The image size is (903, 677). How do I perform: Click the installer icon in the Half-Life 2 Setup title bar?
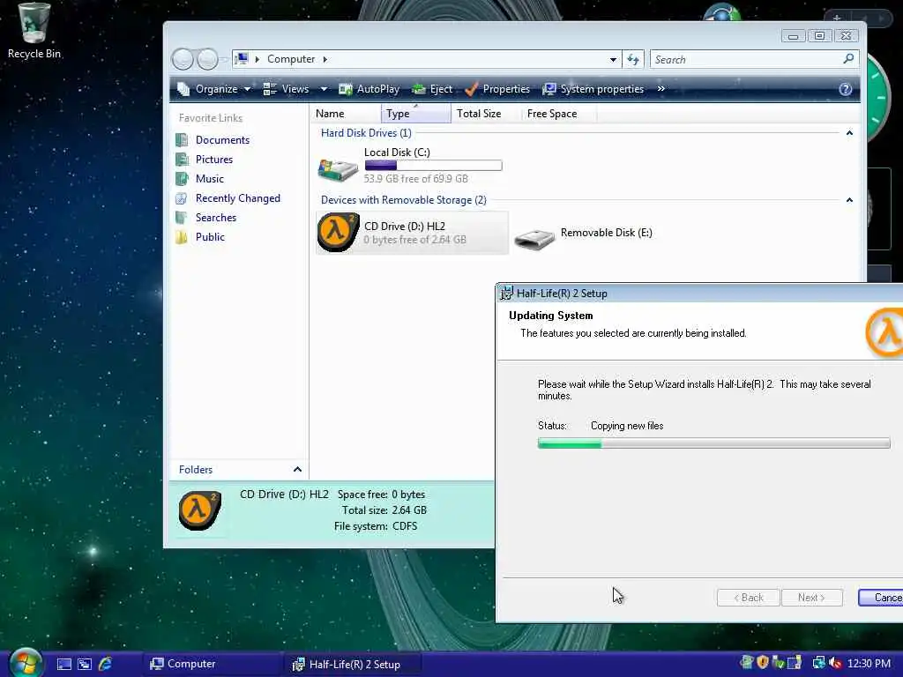click(506, 293)
